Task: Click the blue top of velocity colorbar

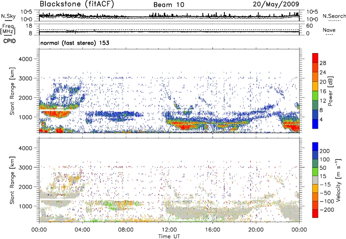Action: [315, 147]
